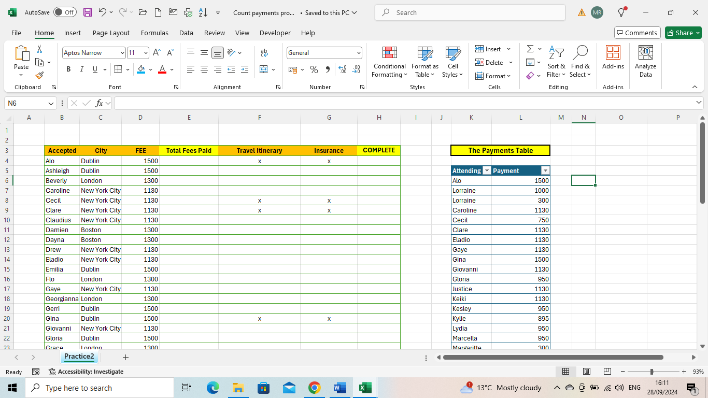Click the Cut scissors icon
The image size is (708, 398).
tap(39, 49)
